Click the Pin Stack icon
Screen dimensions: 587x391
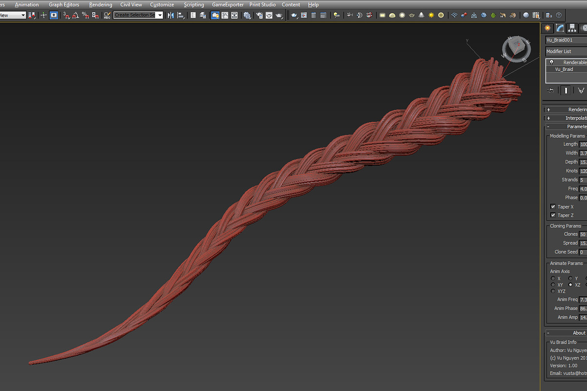click(551, 90)
